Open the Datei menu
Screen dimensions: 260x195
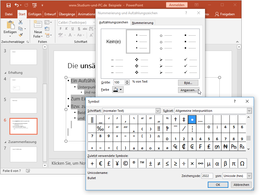(9, 14)
